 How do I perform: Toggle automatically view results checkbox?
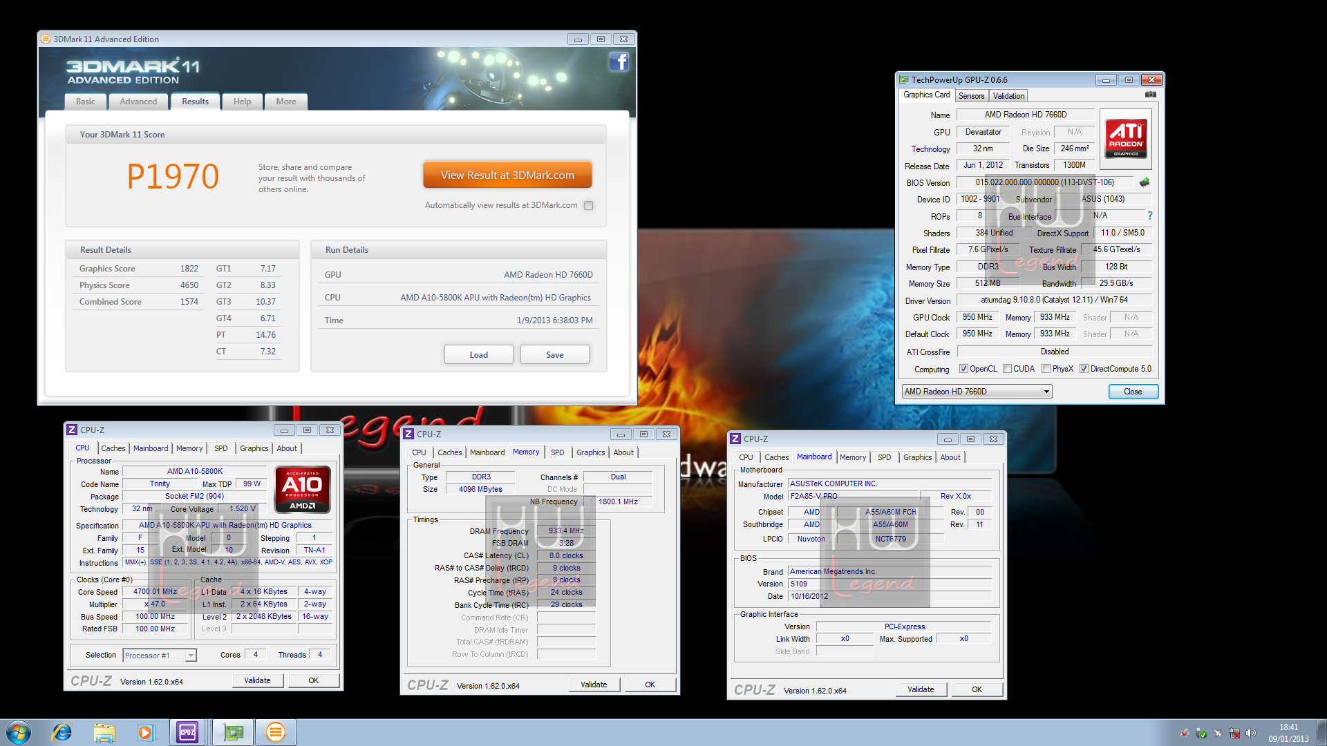pyautogui.click(x=589, y=205)
